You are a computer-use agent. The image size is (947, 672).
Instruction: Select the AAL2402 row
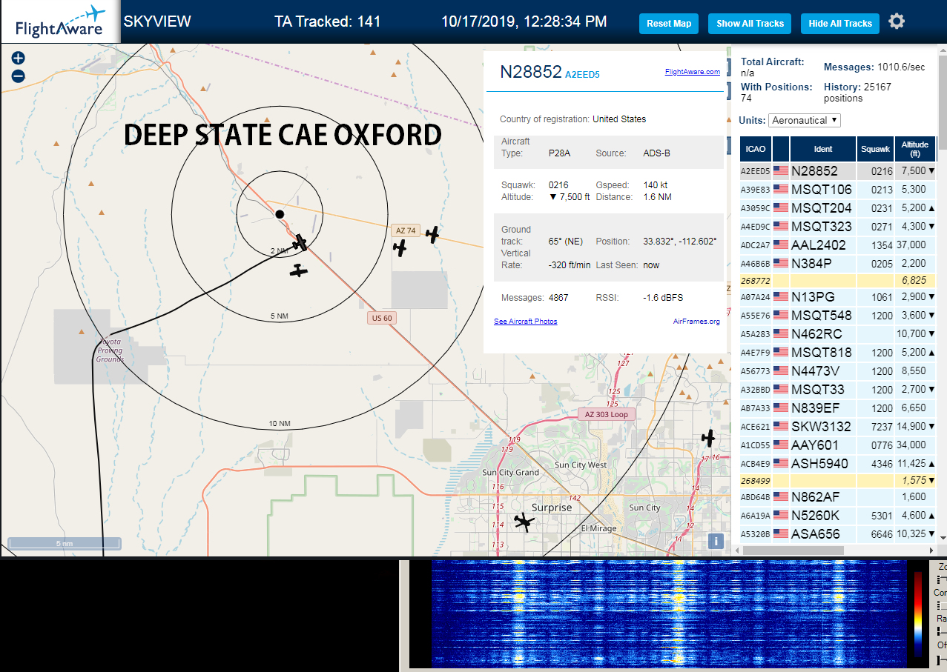(x=838, y=244)
